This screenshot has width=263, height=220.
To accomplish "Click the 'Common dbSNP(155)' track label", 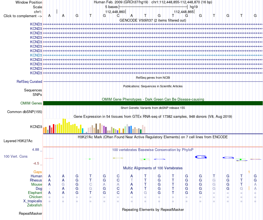I will 24,112.
